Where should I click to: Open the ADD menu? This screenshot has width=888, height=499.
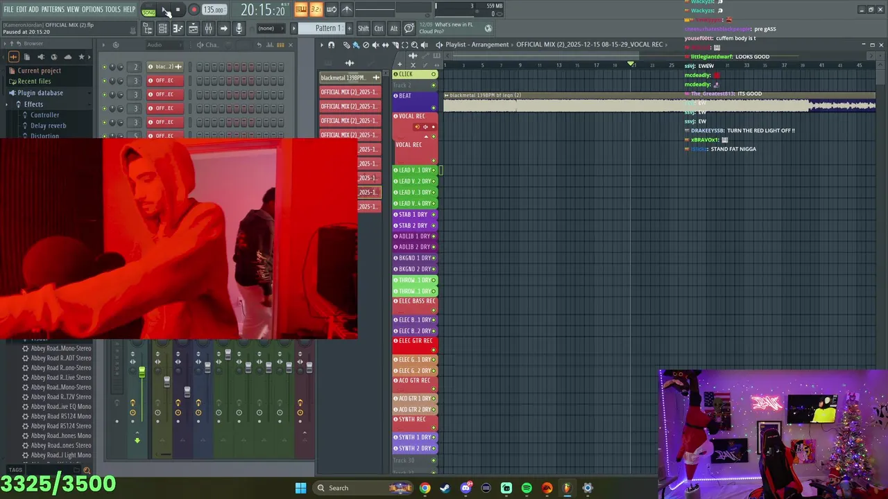click(x=33, y=9)
